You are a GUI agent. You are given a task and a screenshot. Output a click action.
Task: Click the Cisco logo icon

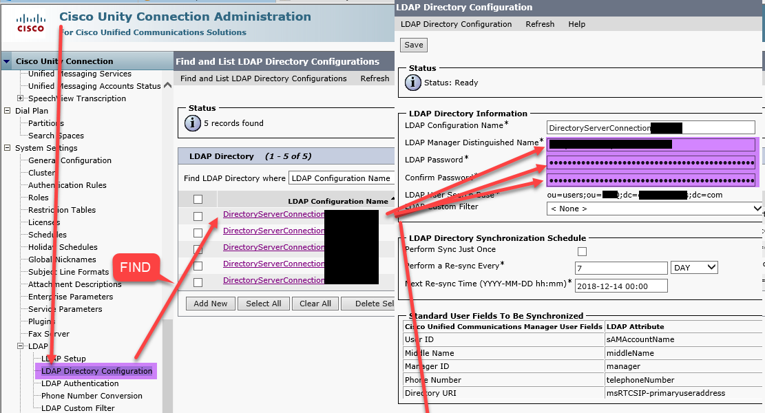(x=30, y=23)
